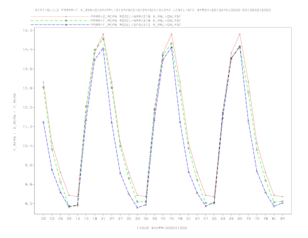Screen dimensions: 308x238
Task: Click x-axis forecast hour label 33
Action: tap(137, 219)
